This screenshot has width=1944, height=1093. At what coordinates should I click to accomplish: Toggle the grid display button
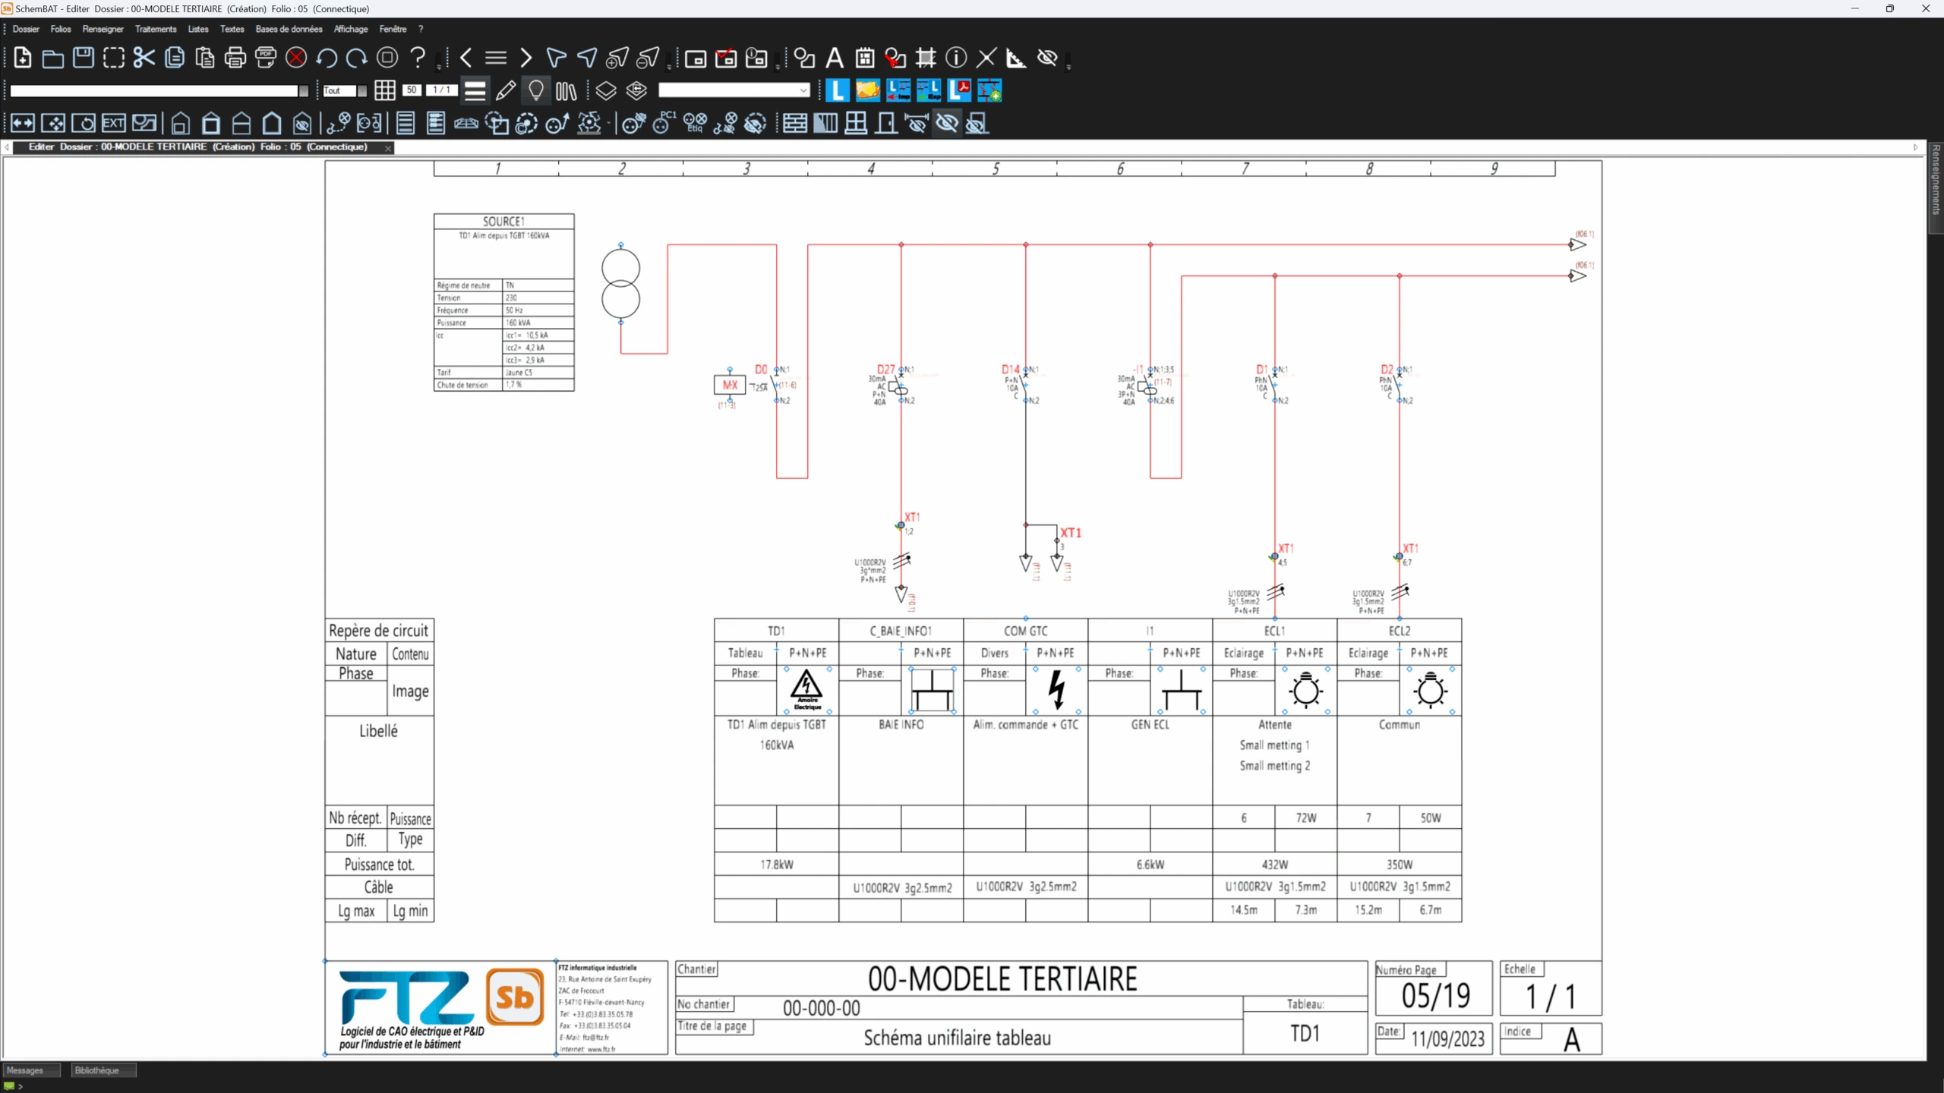[385, 91]
